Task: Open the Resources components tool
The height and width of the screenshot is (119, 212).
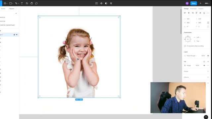Action: tap(27, 3)
